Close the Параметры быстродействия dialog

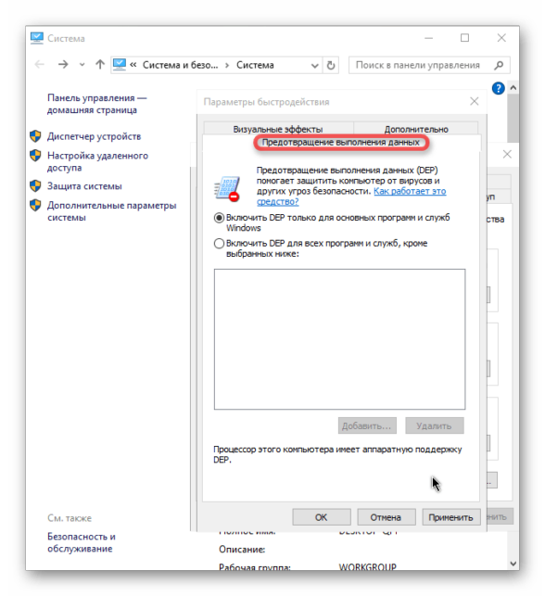(475, 101)
